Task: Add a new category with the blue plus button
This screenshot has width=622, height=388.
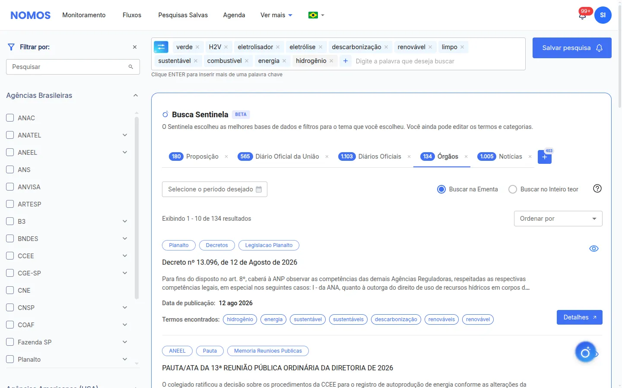Action: tap(545, 157)
